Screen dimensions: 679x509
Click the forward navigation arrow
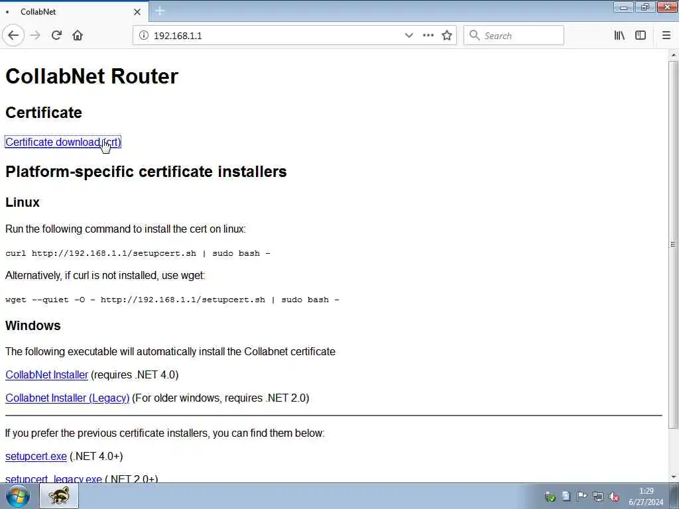point(36,36)
